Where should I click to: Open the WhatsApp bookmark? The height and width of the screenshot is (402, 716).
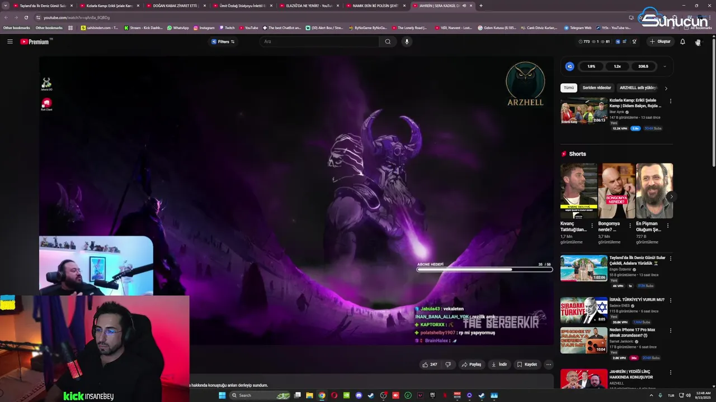point(178,27)
